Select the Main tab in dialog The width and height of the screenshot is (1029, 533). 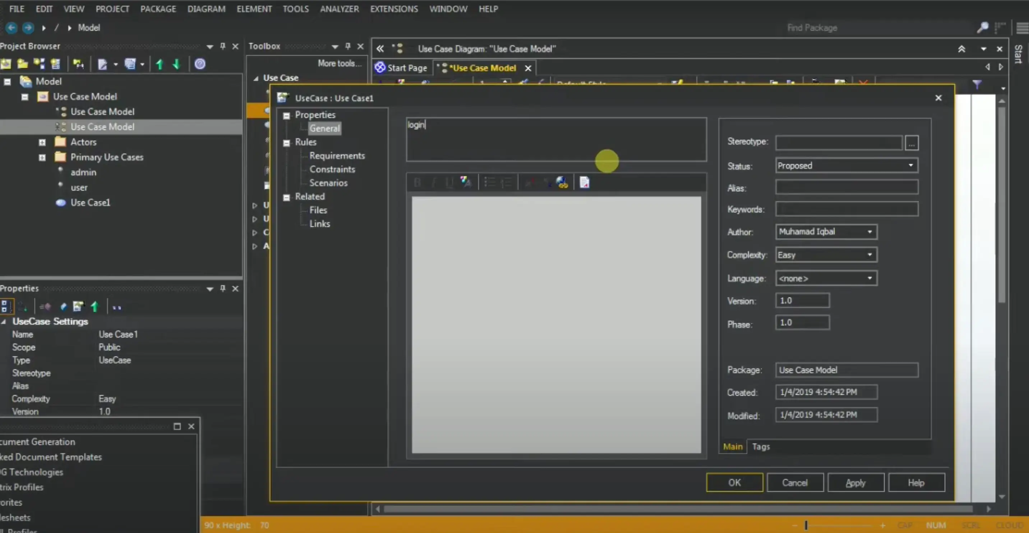tap(733, 446)
